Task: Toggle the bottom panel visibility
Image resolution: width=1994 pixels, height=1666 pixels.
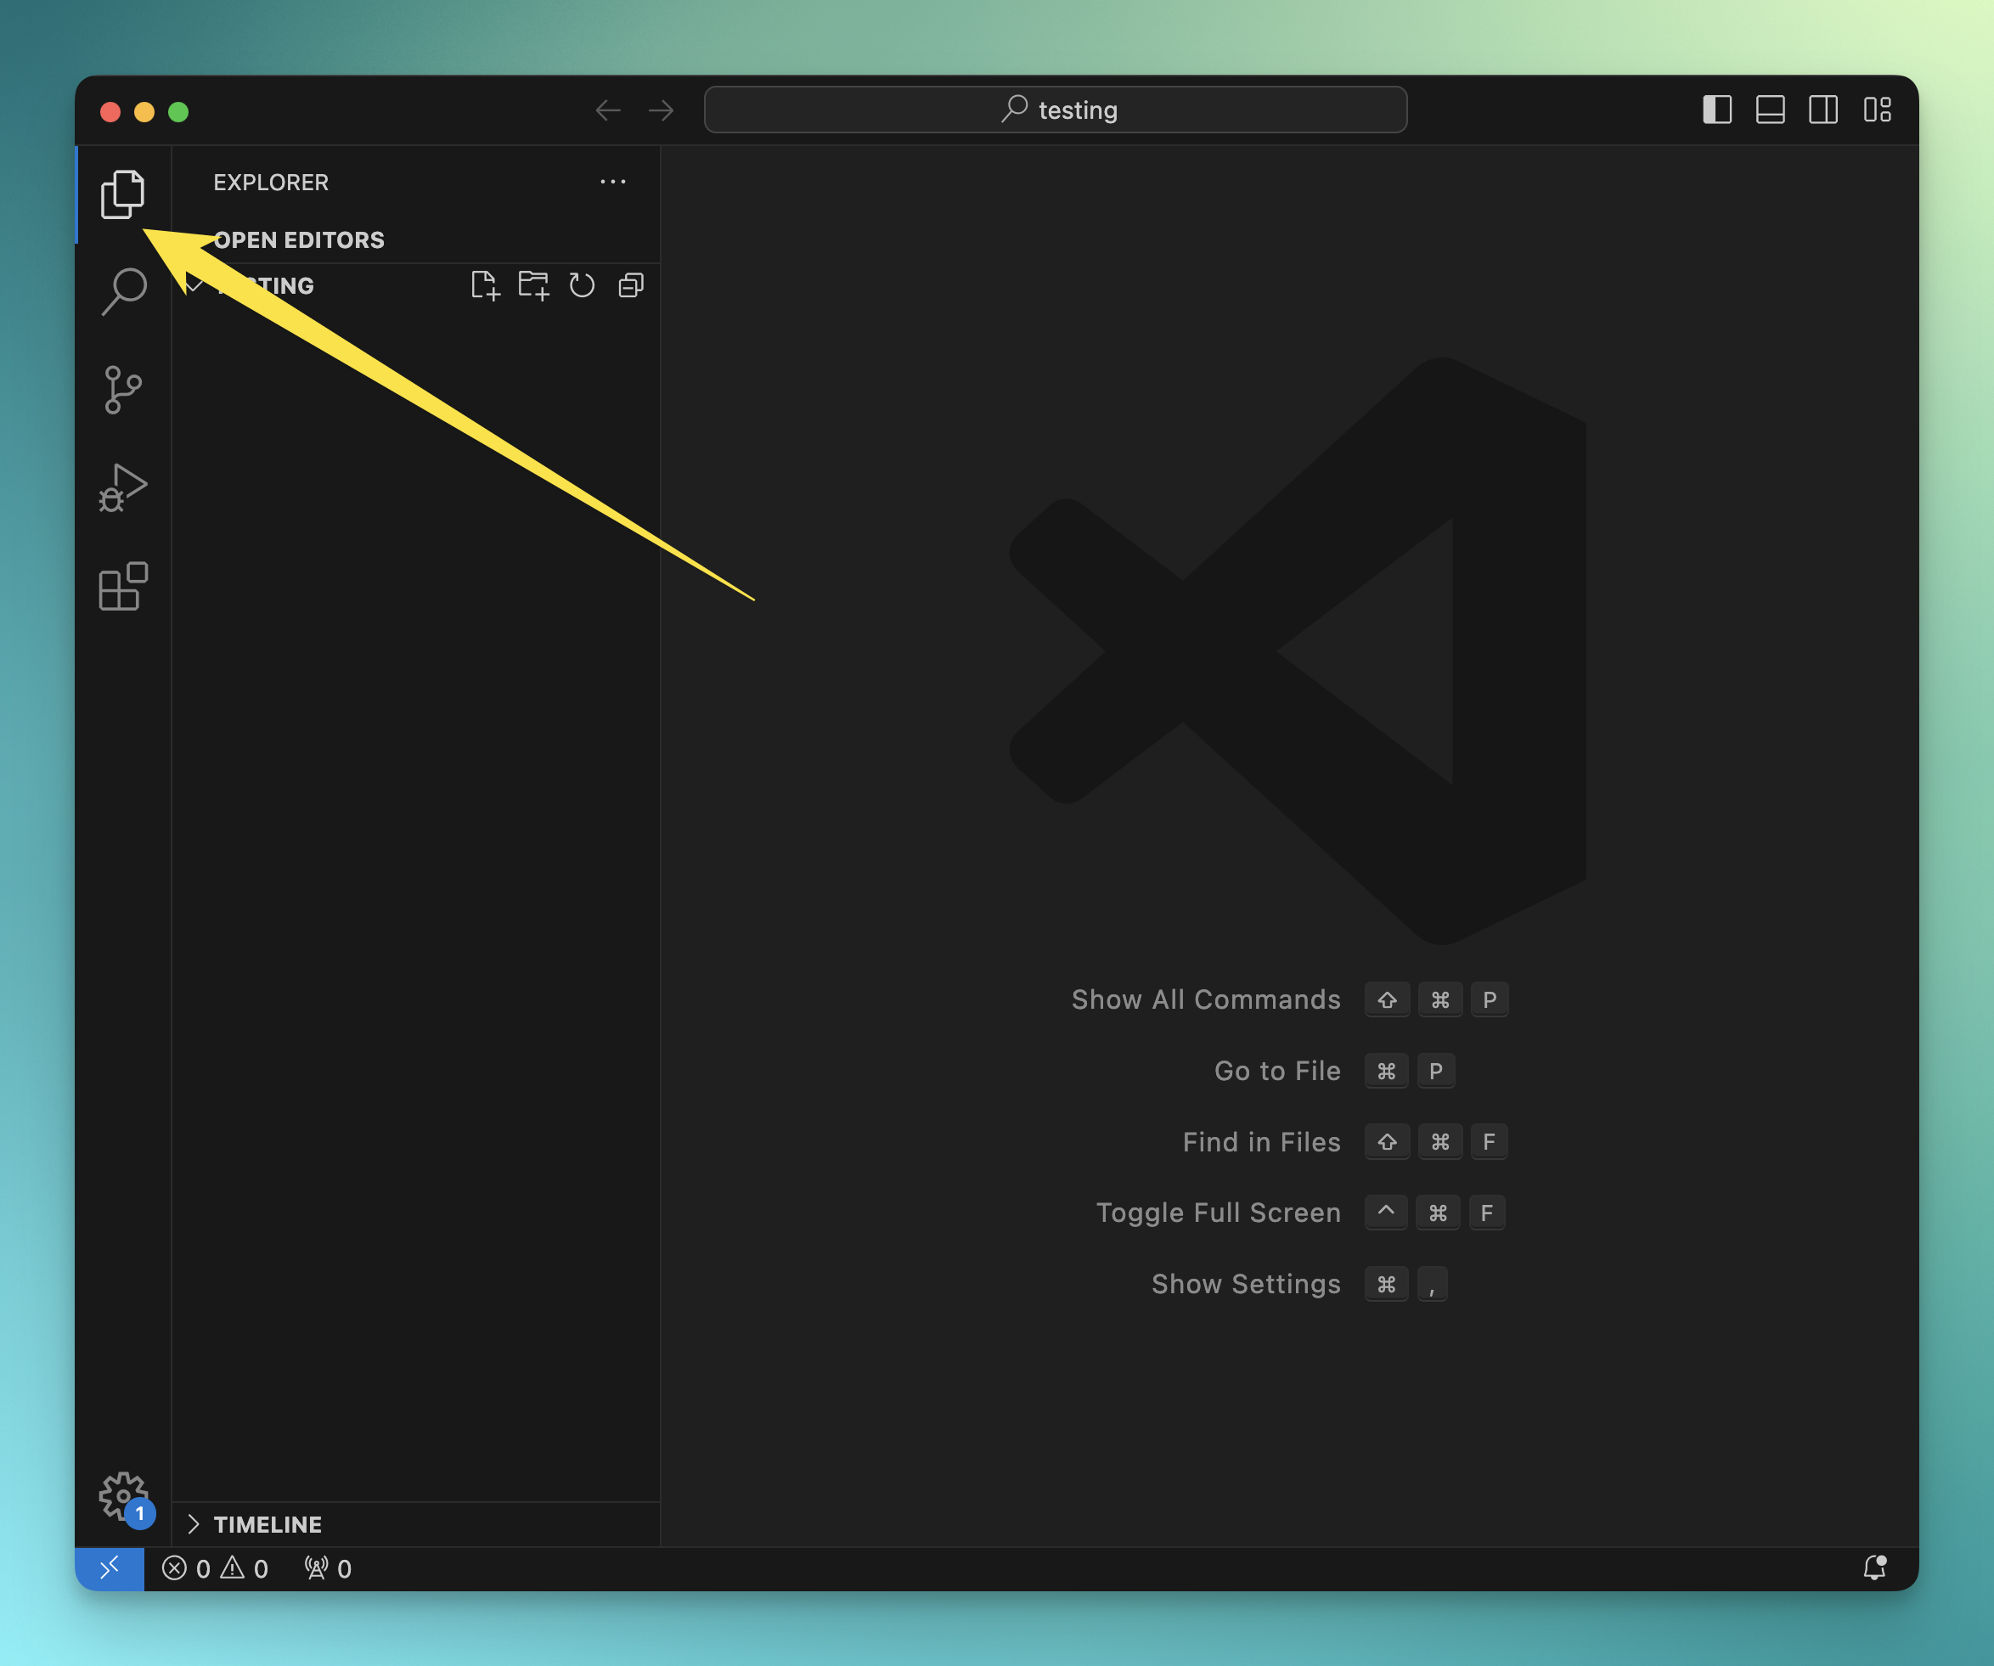Action: 1770,110
